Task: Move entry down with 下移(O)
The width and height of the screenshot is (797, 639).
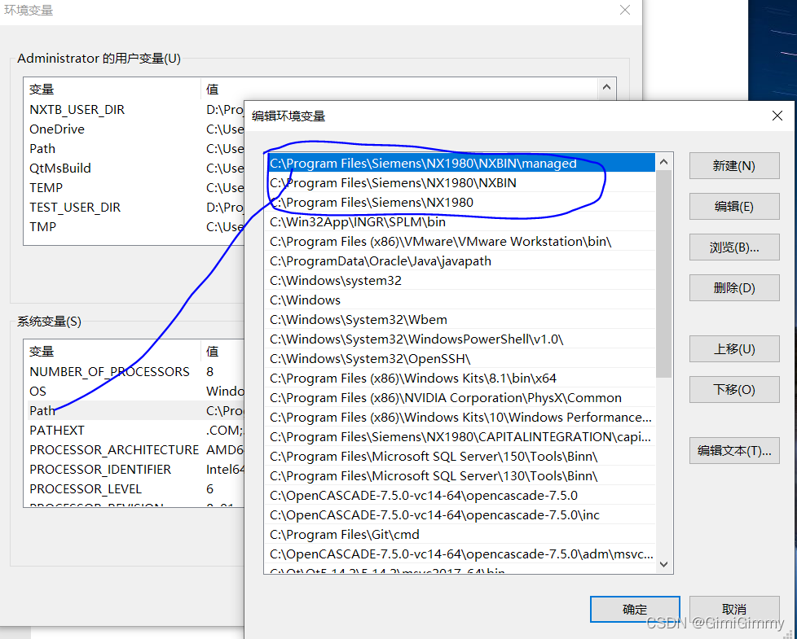Action: (x=734, y=389)
